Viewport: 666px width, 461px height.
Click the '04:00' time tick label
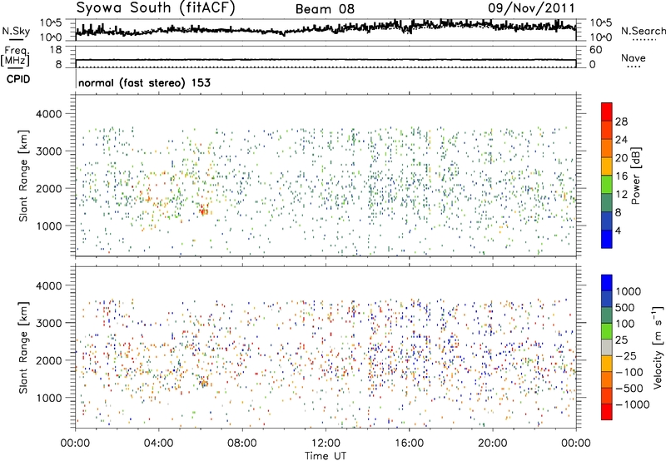click(x=159, y=444)
